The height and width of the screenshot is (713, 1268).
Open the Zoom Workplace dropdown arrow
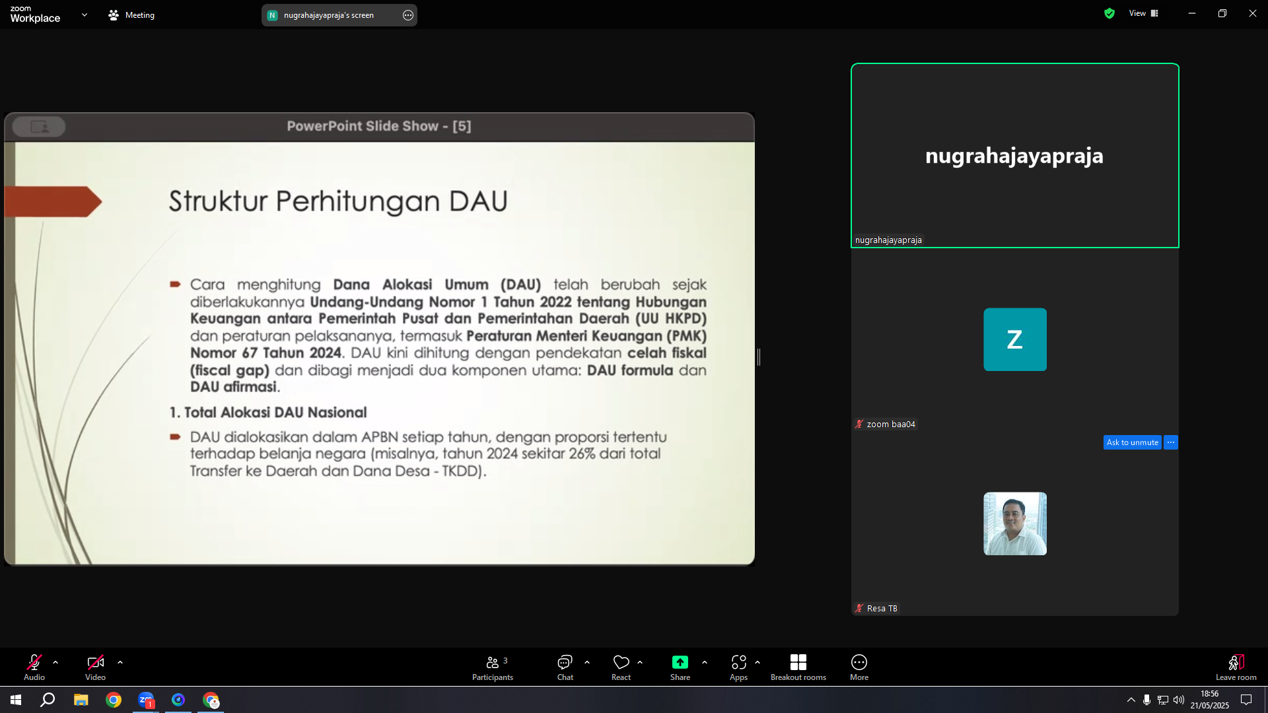(85, 15)
